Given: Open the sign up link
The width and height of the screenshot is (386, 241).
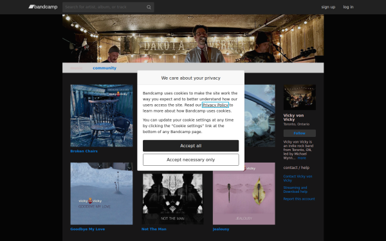Looking at the screenshot, I should [328, 7].
